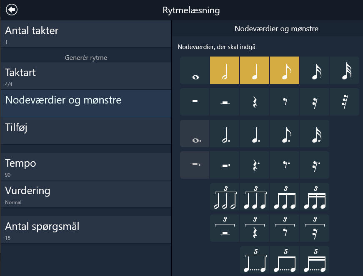Select the quarter rest triplet pattern
363x276 pixels.
(255, 228)
